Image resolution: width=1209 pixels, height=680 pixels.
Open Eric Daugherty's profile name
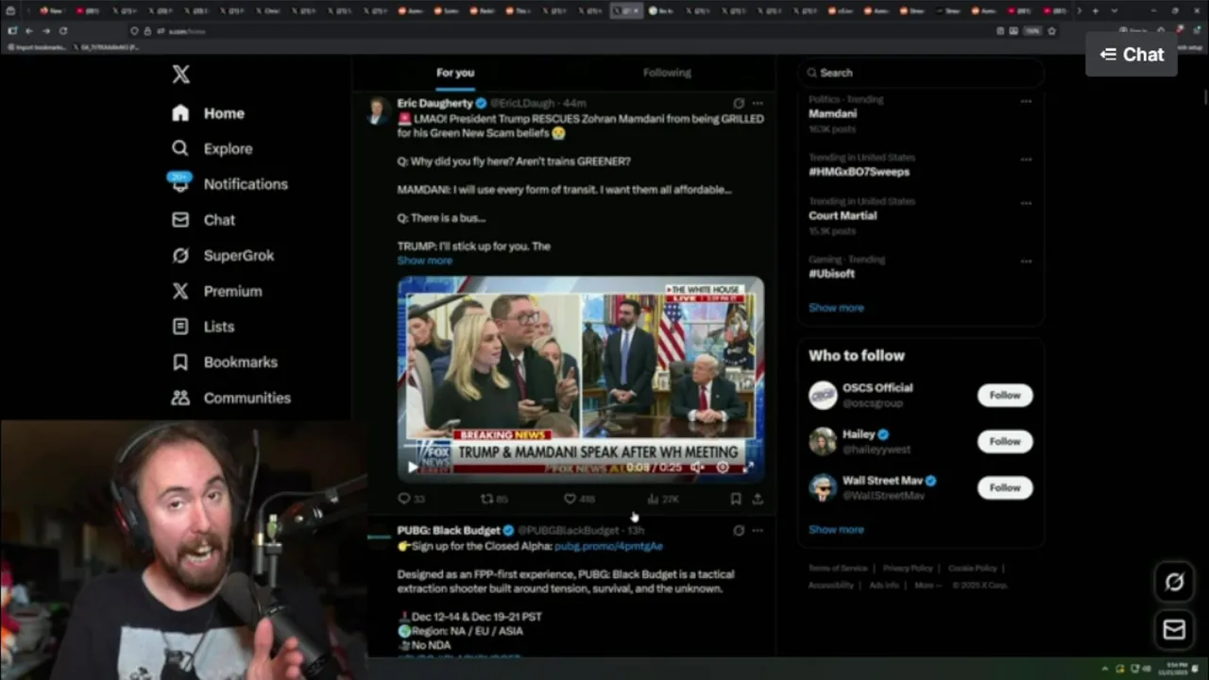[x=434, y=103]
